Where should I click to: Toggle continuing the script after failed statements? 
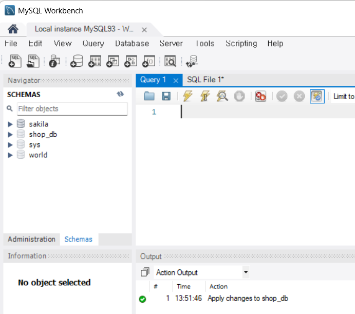(260, 96)
